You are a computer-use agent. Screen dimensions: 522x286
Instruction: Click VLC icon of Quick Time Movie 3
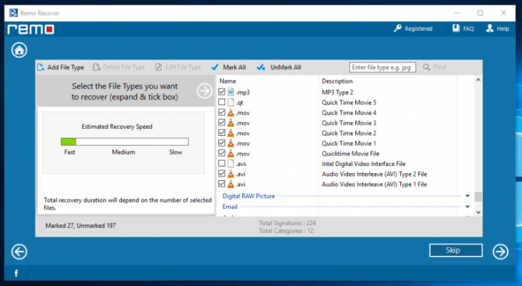tap(231, 123)
